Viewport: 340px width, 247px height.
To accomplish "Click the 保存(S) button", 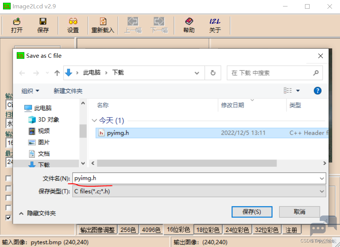I will tap(252, 212).
